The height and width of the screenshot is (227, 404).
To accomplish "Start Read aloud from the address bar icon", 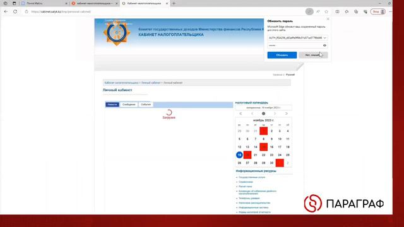I will (318, 11).
